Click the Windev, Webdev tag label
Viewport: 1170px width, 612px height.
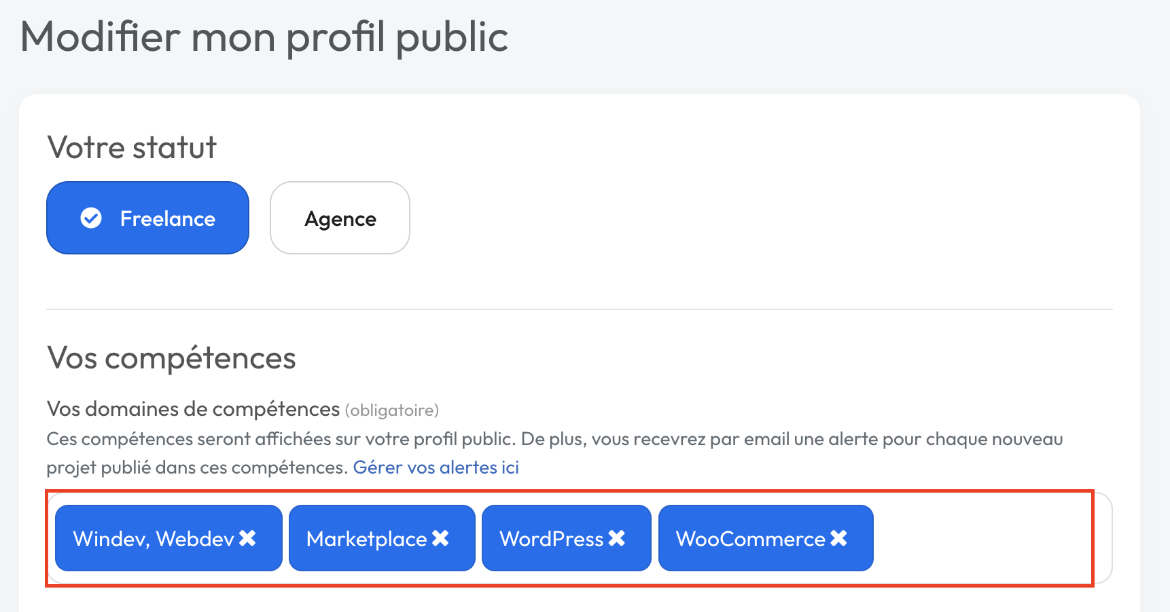pos(154,539)
